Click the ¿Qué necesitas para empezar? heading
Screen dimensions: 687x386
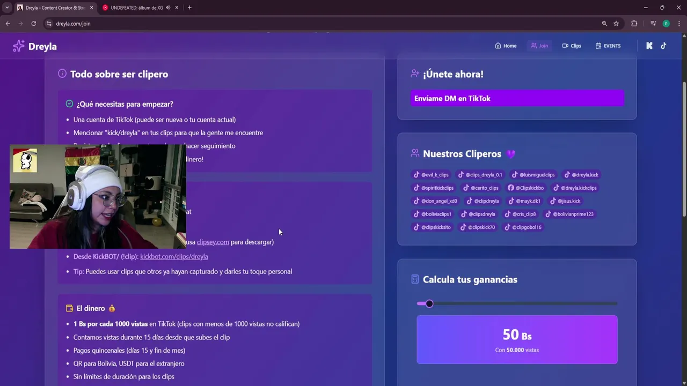(125, 104)
